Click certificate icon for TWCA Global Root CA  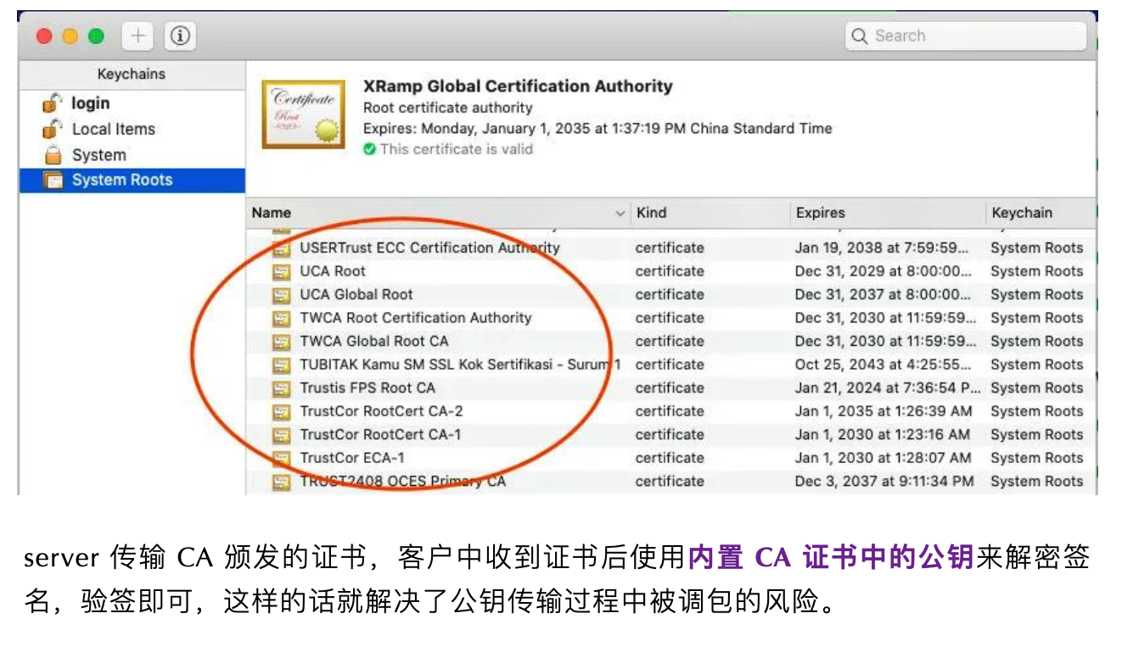pyautogui.click(x=281, y=342)
